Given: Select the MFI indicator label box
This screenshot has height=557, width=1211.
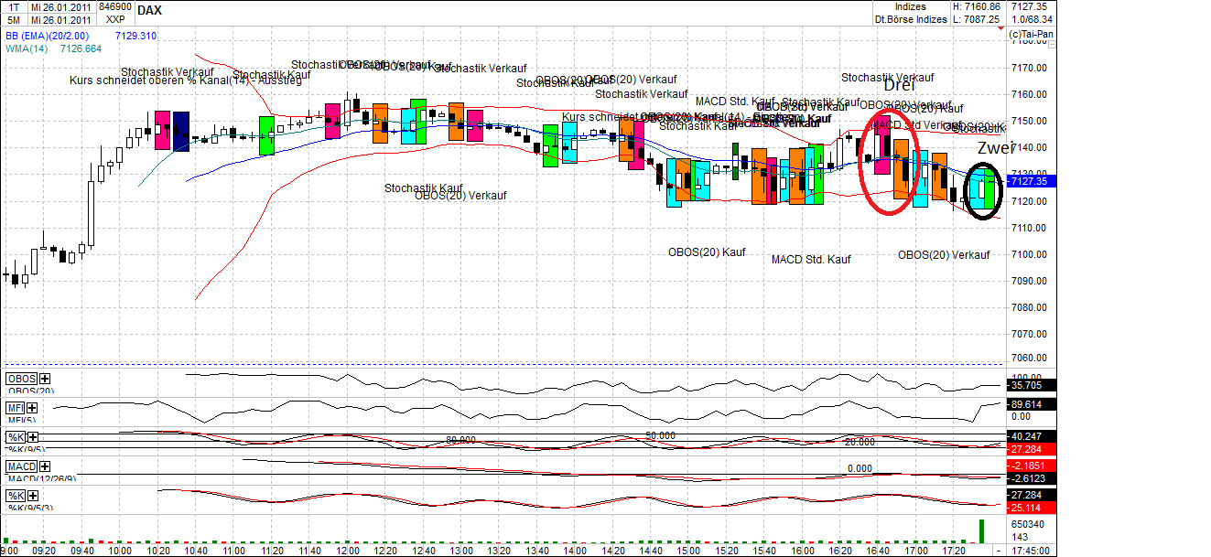Looking at the screenshot, I should coord(16,408).
